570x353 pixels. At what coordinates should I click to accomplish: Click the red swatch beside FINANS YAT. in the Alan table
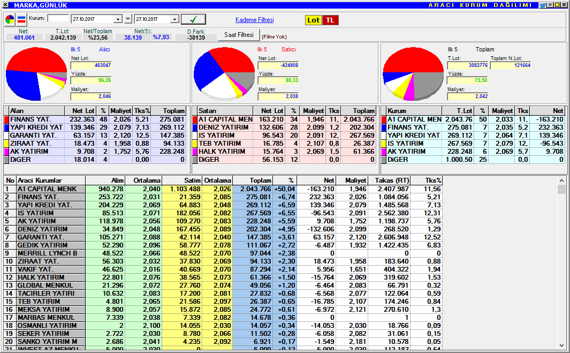point(6,119)
